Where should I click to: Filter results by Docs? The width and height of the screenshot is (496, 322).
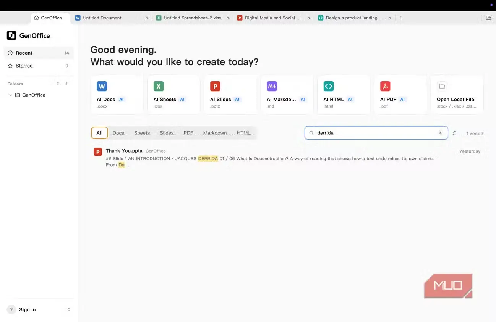click(x=118, y=133)
